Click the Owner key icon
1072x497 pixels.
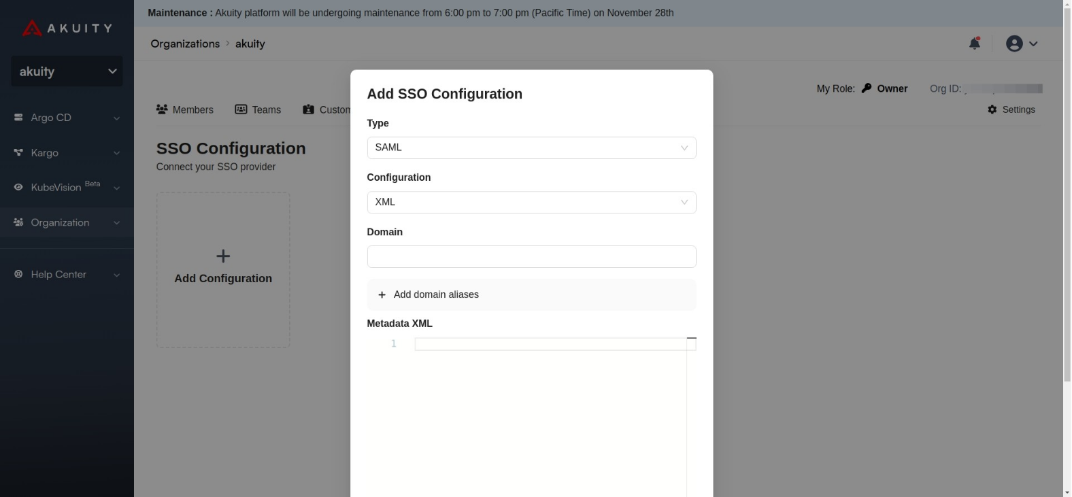867,88
